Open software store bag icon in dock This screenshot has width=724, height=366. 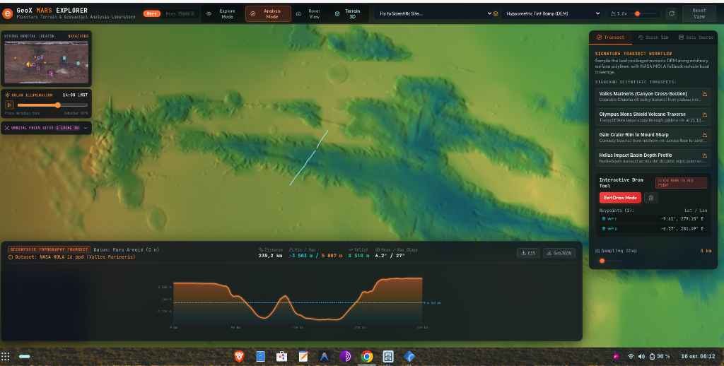281,356
